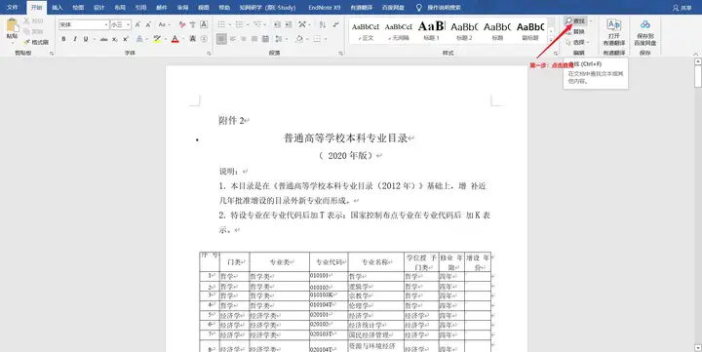Screen dimensions: 702x352
Task: Toggle Underline formatting (U)
Action: tap(86, 39)
